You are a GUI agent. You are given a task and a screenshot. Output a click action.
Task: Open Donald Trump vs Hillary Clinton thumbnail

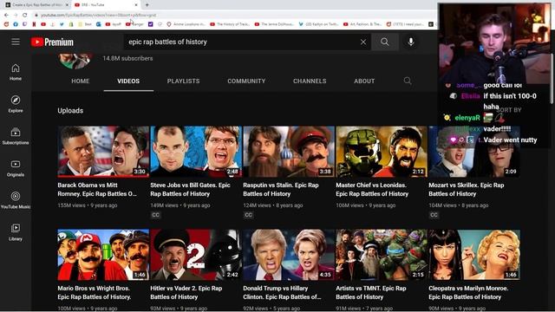(289, 255)
